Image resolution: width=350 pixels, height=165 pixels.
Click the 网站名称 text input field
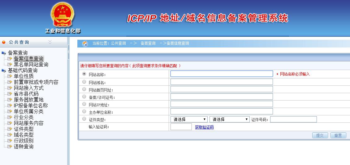(222, 74)
